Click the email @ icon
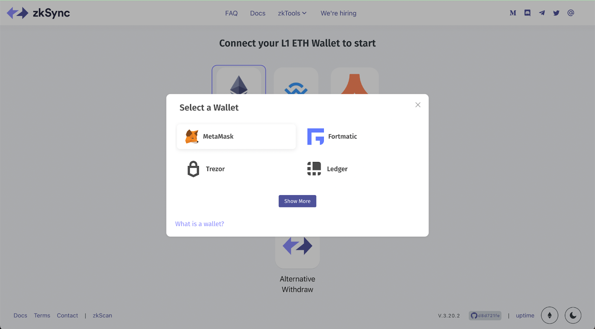Screen dimensions: 595x329 [571, 13]
